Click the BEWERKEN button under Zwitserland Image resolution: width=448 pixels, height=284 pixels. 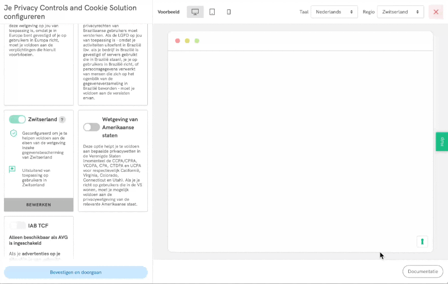tap(39, 205)
